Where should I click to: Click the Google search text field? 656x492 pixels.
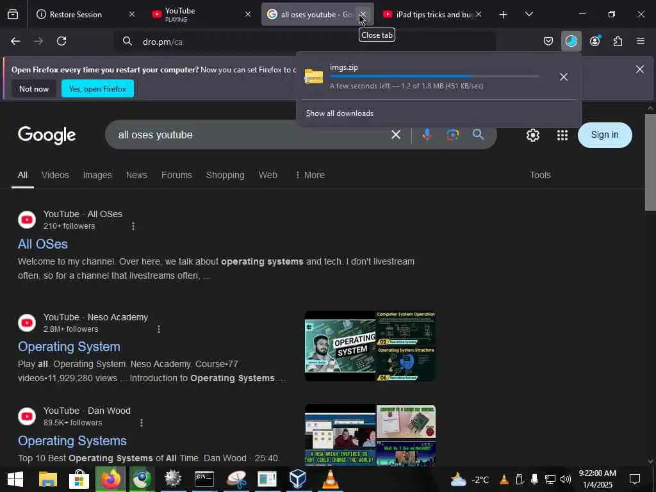coord(251,135)
